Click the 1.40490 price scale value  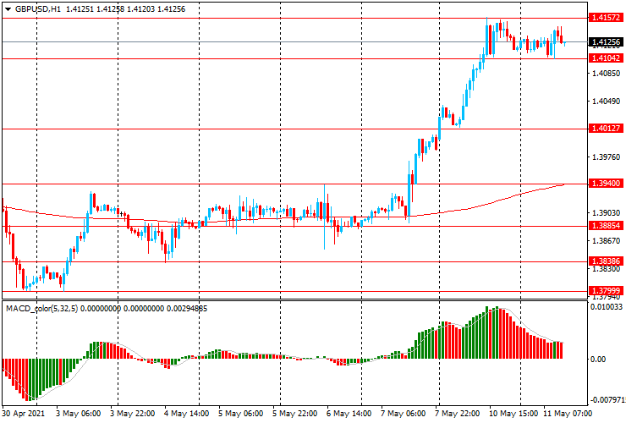point(606,102)
